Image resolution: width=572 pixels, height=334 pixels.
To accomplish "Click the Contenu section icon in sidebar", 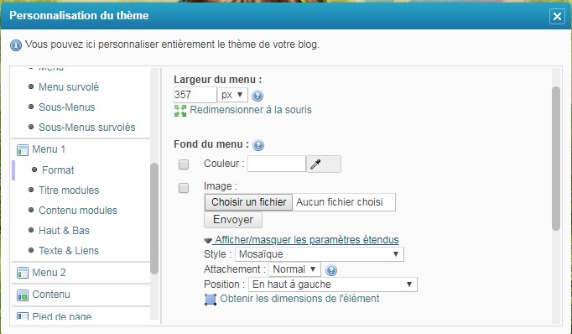I will (23, 295).
